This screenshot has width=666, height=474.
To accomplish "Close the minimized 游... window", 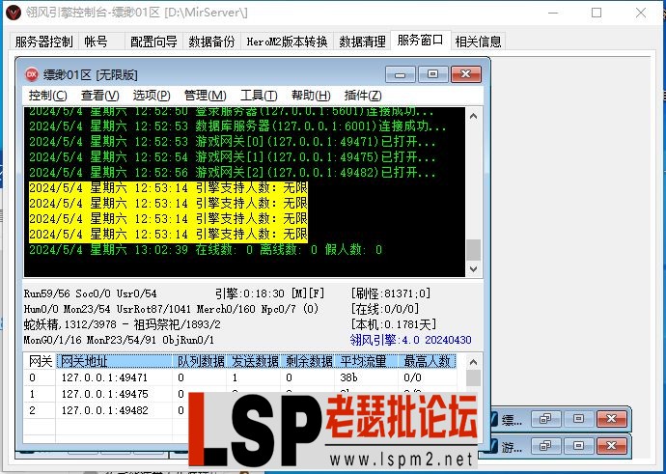I will coord(611,446).
